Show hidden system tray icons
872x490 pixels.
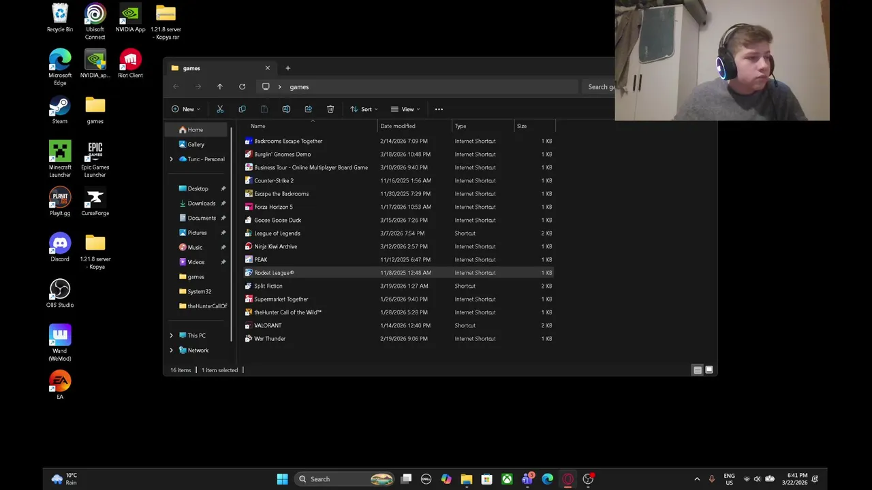pyautogui.click(x=696, y=479)
